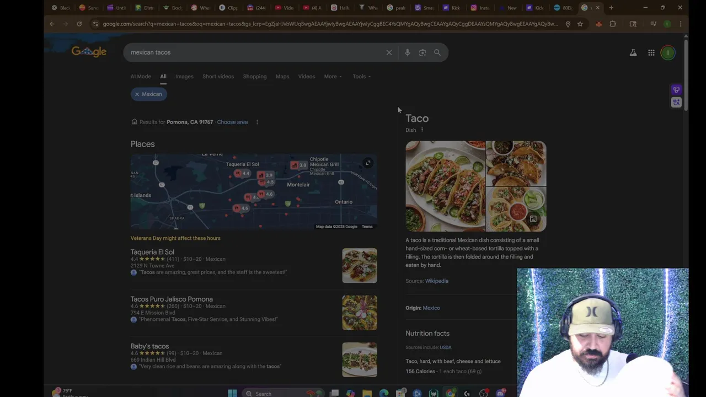Open Taqueria El Sol photo thumbnail
This screenshot has width=706, height=397.
pos(360,266)
